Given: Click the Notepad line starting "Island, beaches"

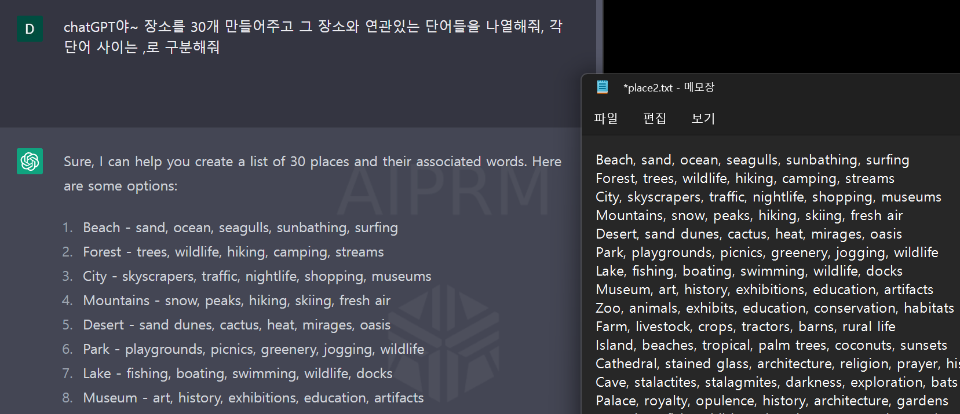Looking at the screenshot, I should [x=772, y=345].
